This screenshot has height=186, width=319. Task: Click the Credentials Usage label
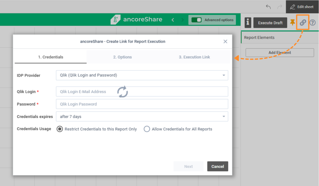(x=34, y=129)
